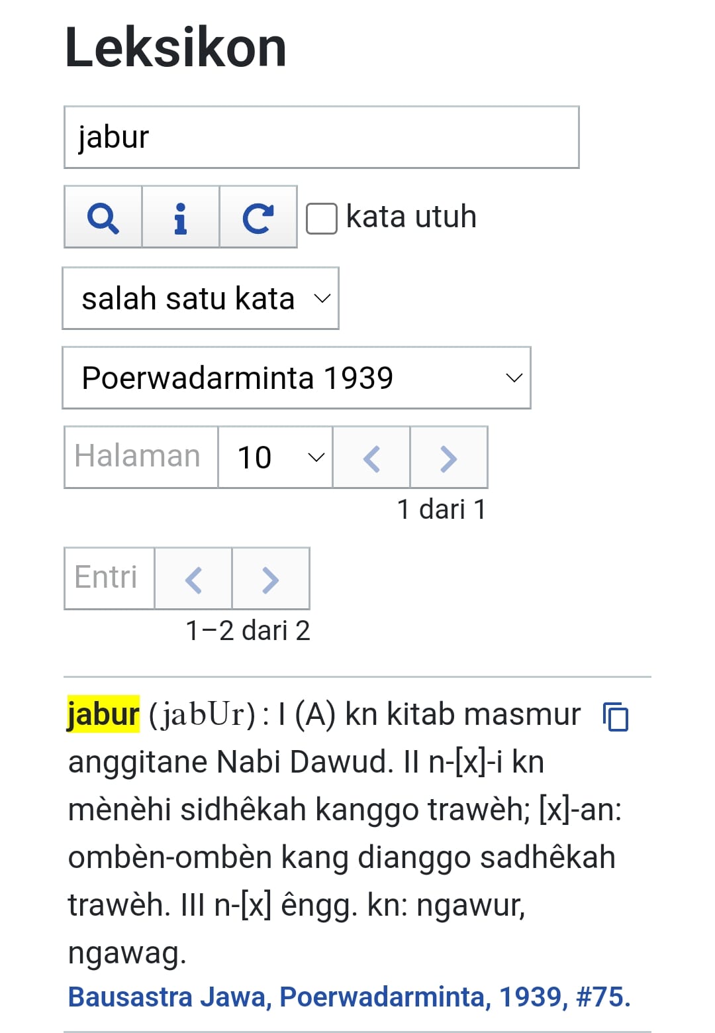Go to next page with Halaman right arrow

[449, 458]
